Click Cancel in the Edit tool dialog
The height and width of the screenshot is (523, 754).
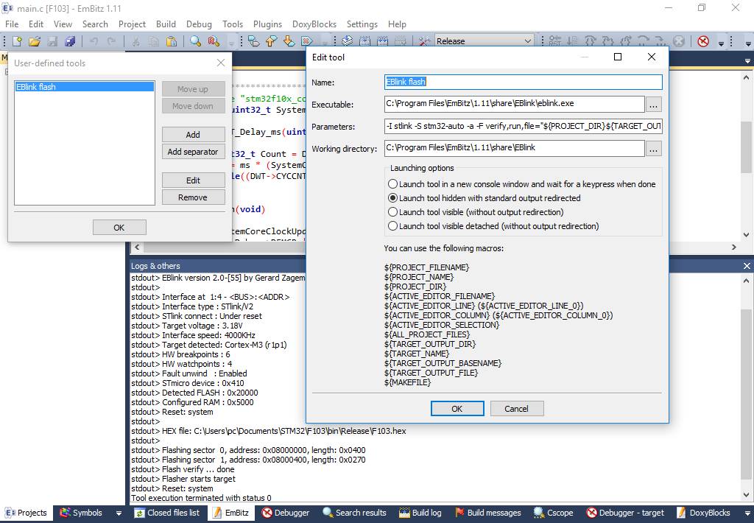(517, 409)
